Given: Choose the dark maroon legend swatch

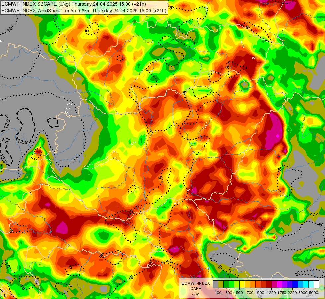Looking at the screenshot, I should tap(269, 284).
